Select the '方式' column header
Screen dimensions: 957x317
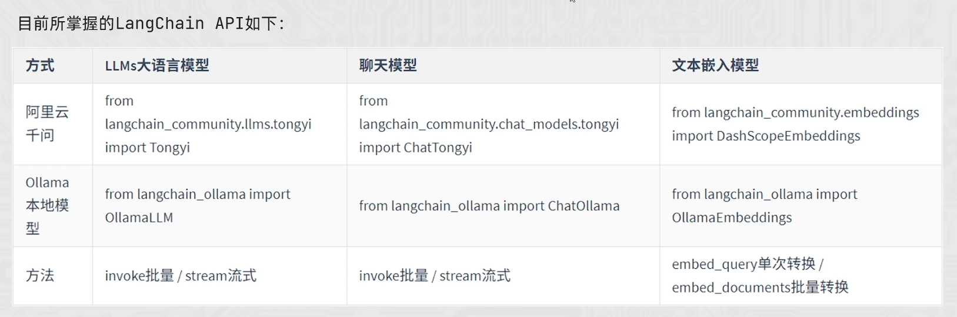tap(40, 65)
